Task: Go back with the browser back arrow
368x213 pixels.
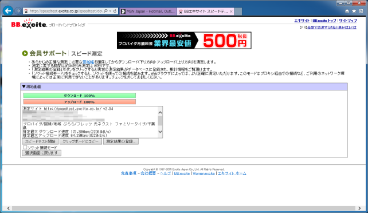Action: point(8,11)
